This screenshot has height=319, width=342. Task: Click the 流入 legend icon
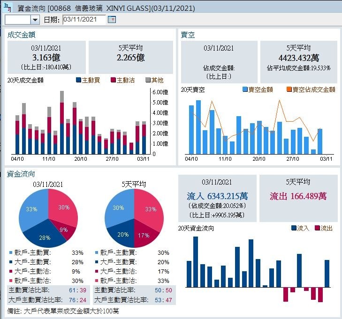coord(294,228)
